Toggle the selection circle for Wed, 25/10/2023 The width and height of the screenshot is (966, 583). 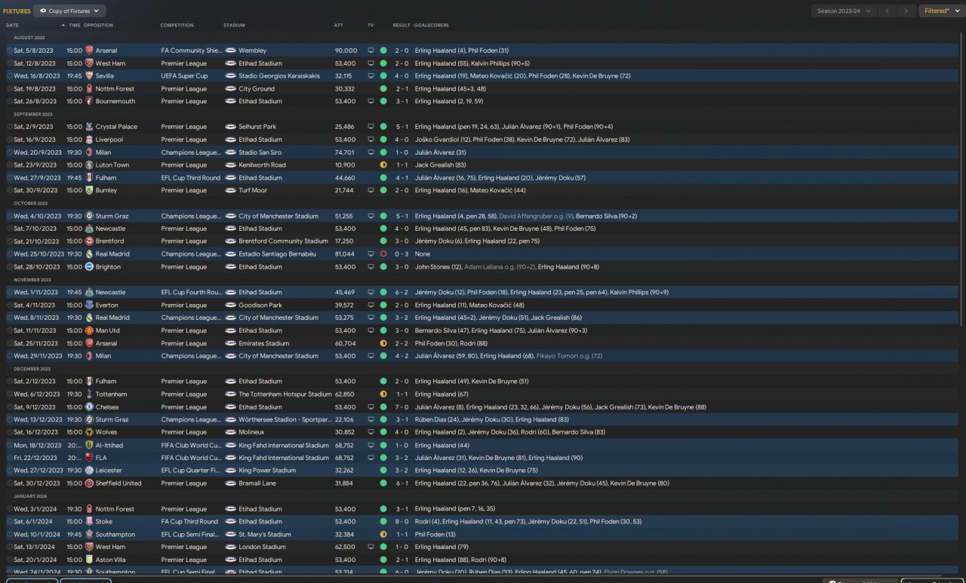10,254
